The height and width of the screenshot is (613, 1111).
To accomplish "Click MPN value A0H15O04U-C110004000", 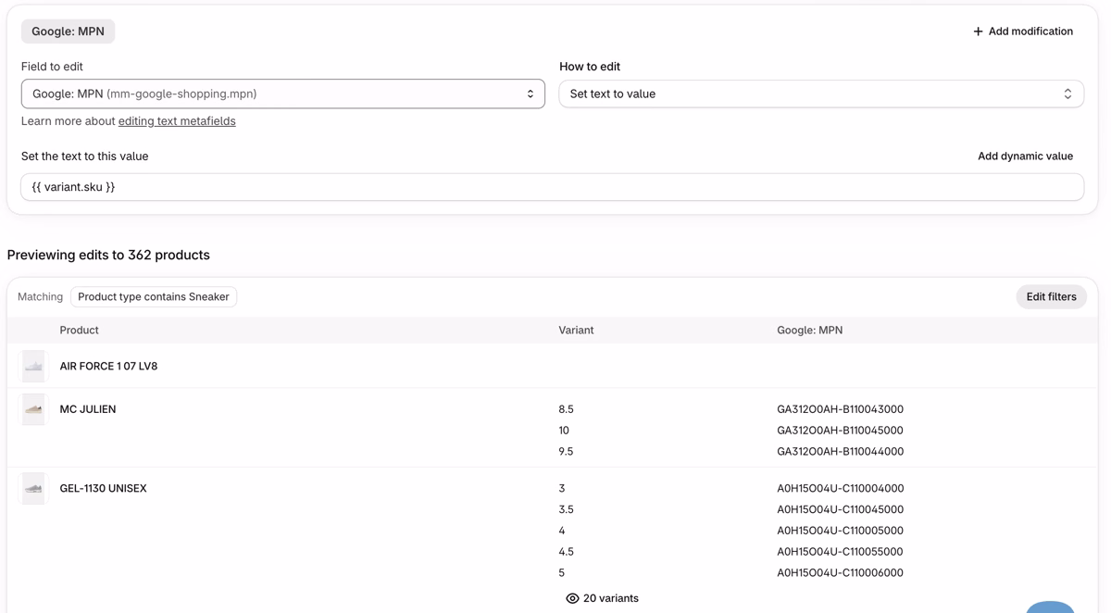I will click(x=840, y=489).
